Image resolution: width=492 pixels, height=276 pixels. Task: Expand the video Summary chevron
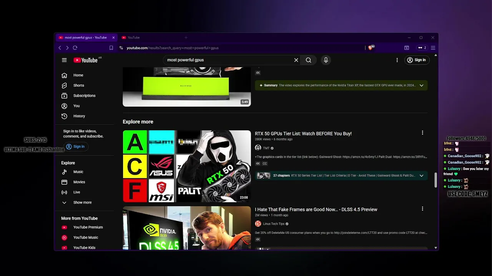click(421, 85)
